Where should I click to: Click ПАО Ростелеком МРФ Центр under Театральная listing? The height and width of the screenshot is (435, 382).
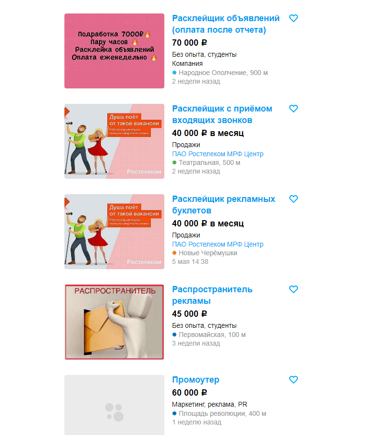218,154
